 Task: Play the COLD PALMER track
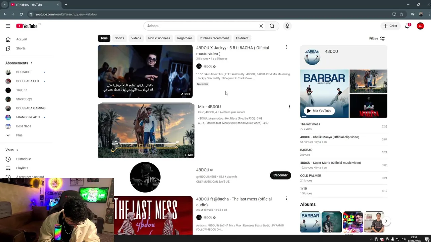coord(343,178)
